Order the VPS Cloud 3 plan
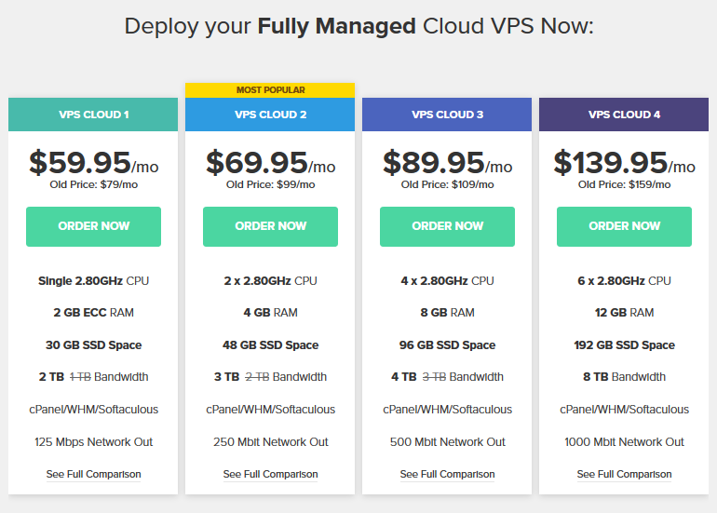 [x=447, y=226]
